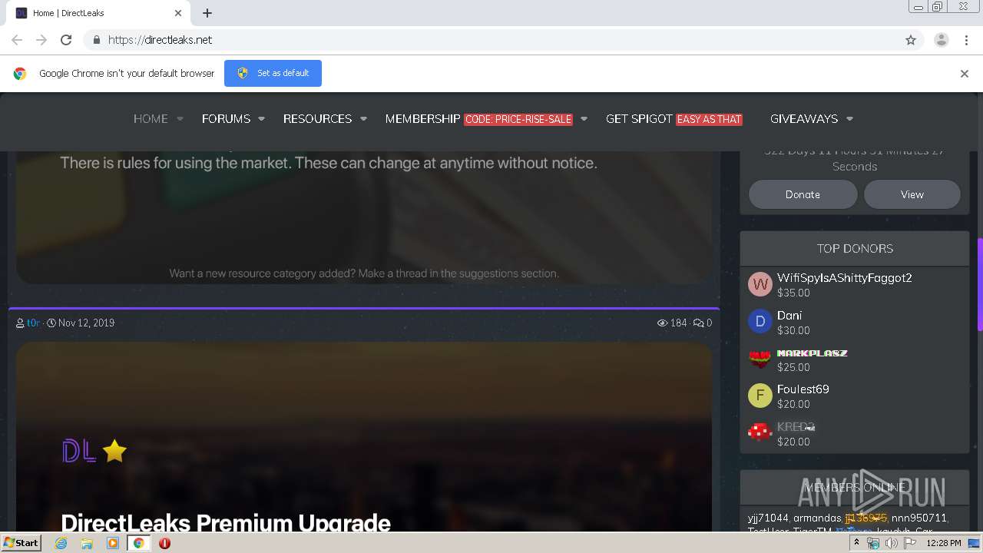Image resolution: width=983 pixels, height=553 pixels.
Task: Reload the page with the refresh icon
Action: pos(66,40)
